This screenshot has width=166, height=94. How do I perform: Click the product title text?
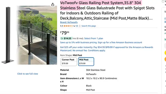pyautogui.click(x=107, y=10)
